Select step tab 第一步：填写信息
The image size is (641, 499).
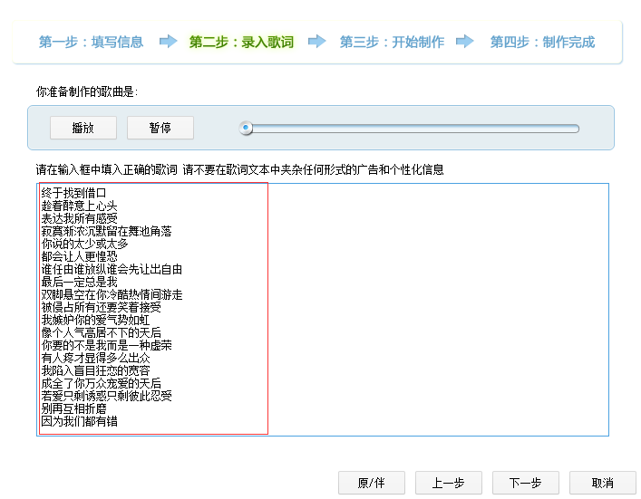pyautogui.click(x=92, y=42)
